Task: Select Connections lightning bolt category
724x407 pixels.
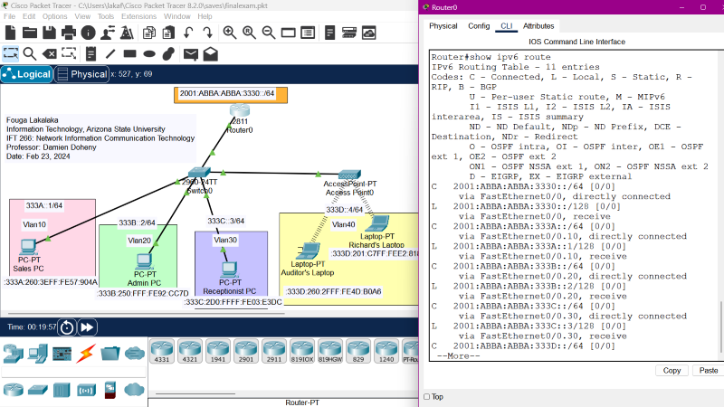Action: (x=86, y=354)
